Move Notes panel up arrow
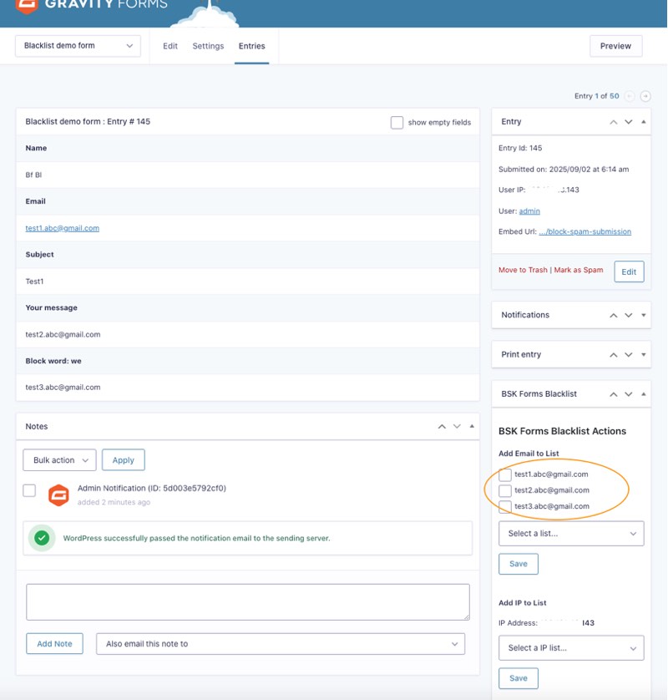 click(442, 427)
